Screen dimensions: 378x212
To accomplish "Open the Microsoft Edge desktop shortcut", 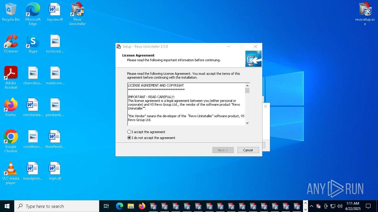I will 33,14.
